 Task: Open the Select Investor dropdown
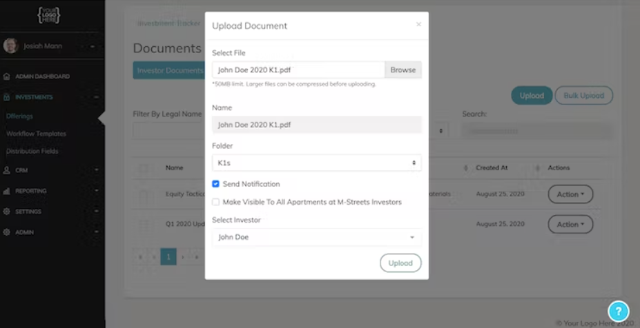click(x=316, y=237)
